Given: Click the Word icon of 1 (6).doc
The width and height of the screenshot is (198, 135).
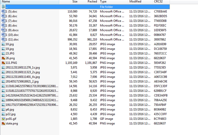Looking at the screenshot, I should (x=3, y=16).
